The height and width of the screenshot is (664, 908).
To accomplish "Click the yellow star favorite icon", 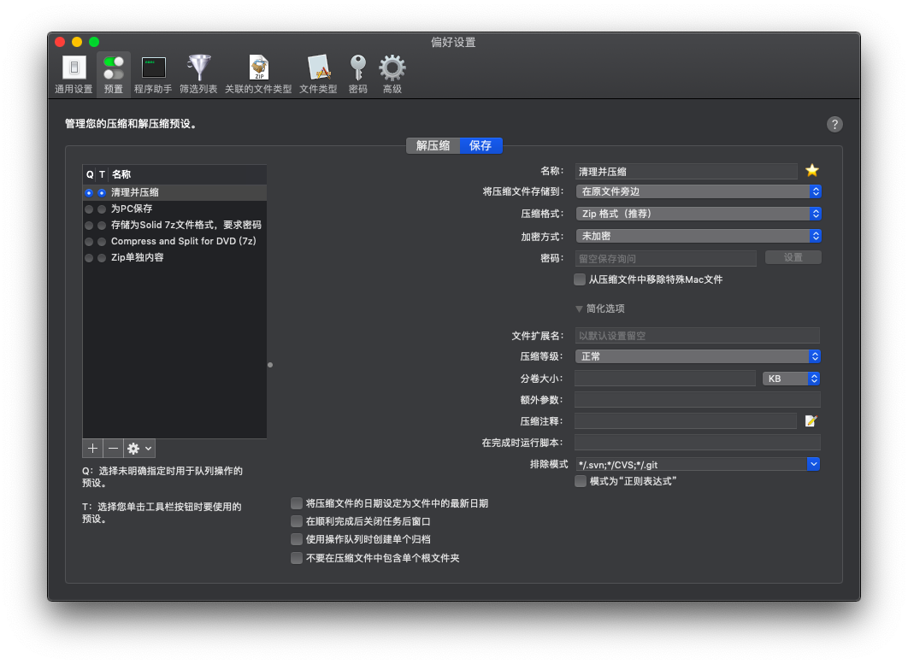I will [812, 170].
